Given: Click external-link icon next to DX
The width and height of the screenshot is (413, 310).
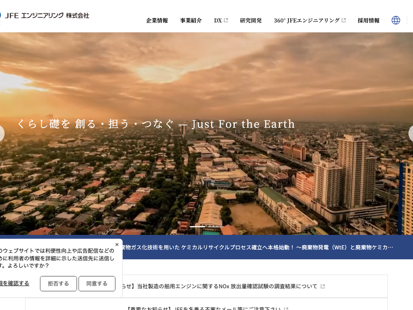Looking at the screenshot, I should [x=226, y=20].
